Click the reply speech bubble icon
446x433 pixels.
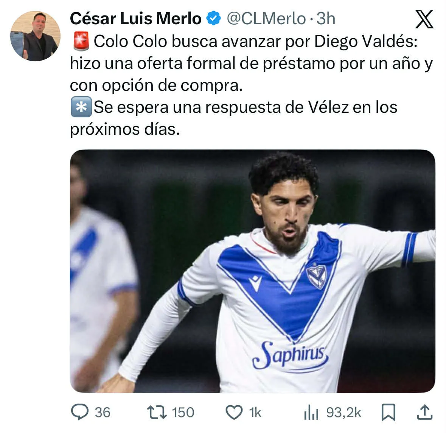click(80, 412)
